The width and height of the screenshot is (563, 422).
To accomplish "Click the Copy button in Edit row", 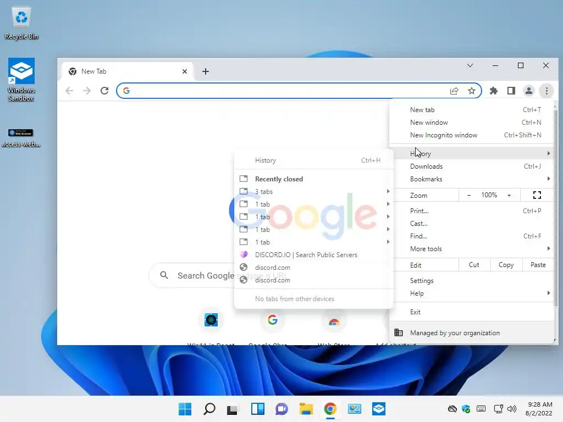I will (506, 265).
